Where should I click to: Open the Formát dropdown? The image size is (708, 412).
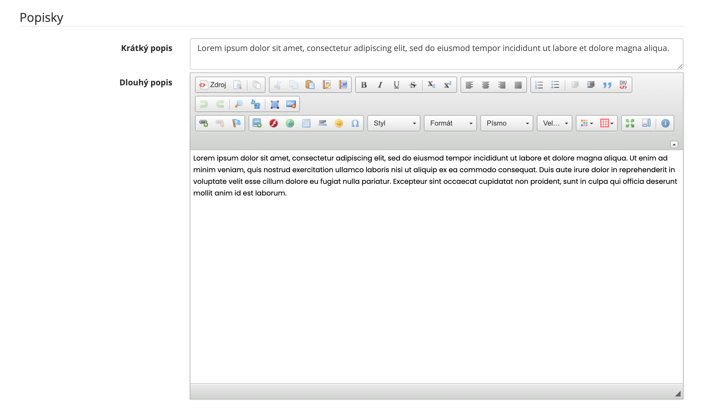point(450,123)
